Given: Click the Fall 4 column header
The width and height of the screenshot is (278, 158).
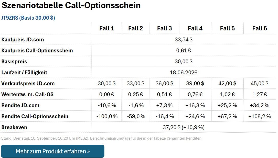Looking at the screenshot, I should (x=195, y=28).
